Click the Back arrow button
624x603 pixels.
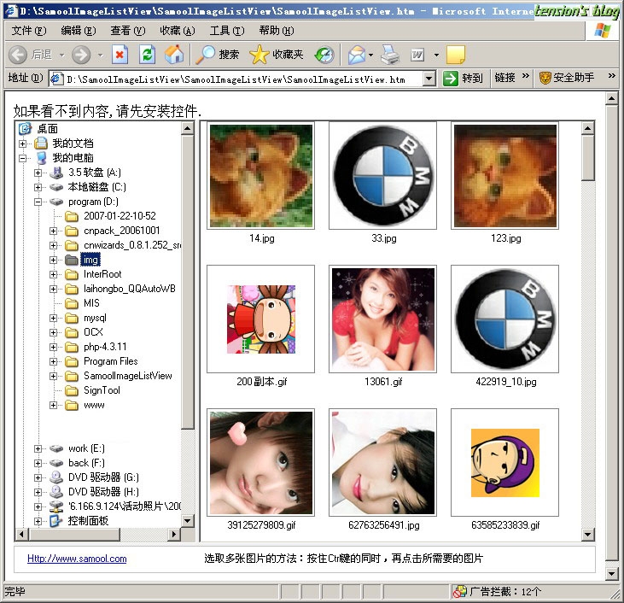tap(18, 55)
